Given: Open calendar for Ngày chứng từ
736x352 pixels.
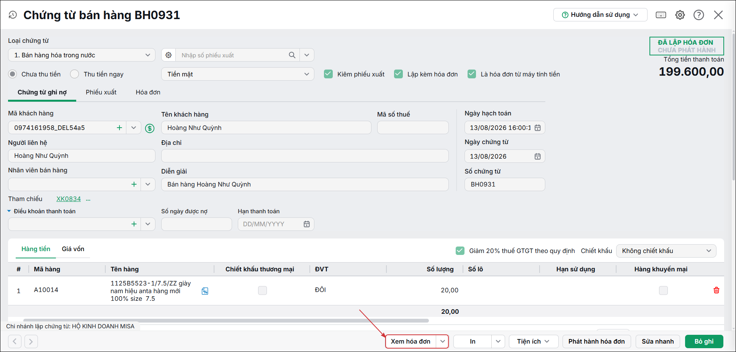Looking at the screenshot, I should point(538,156).
